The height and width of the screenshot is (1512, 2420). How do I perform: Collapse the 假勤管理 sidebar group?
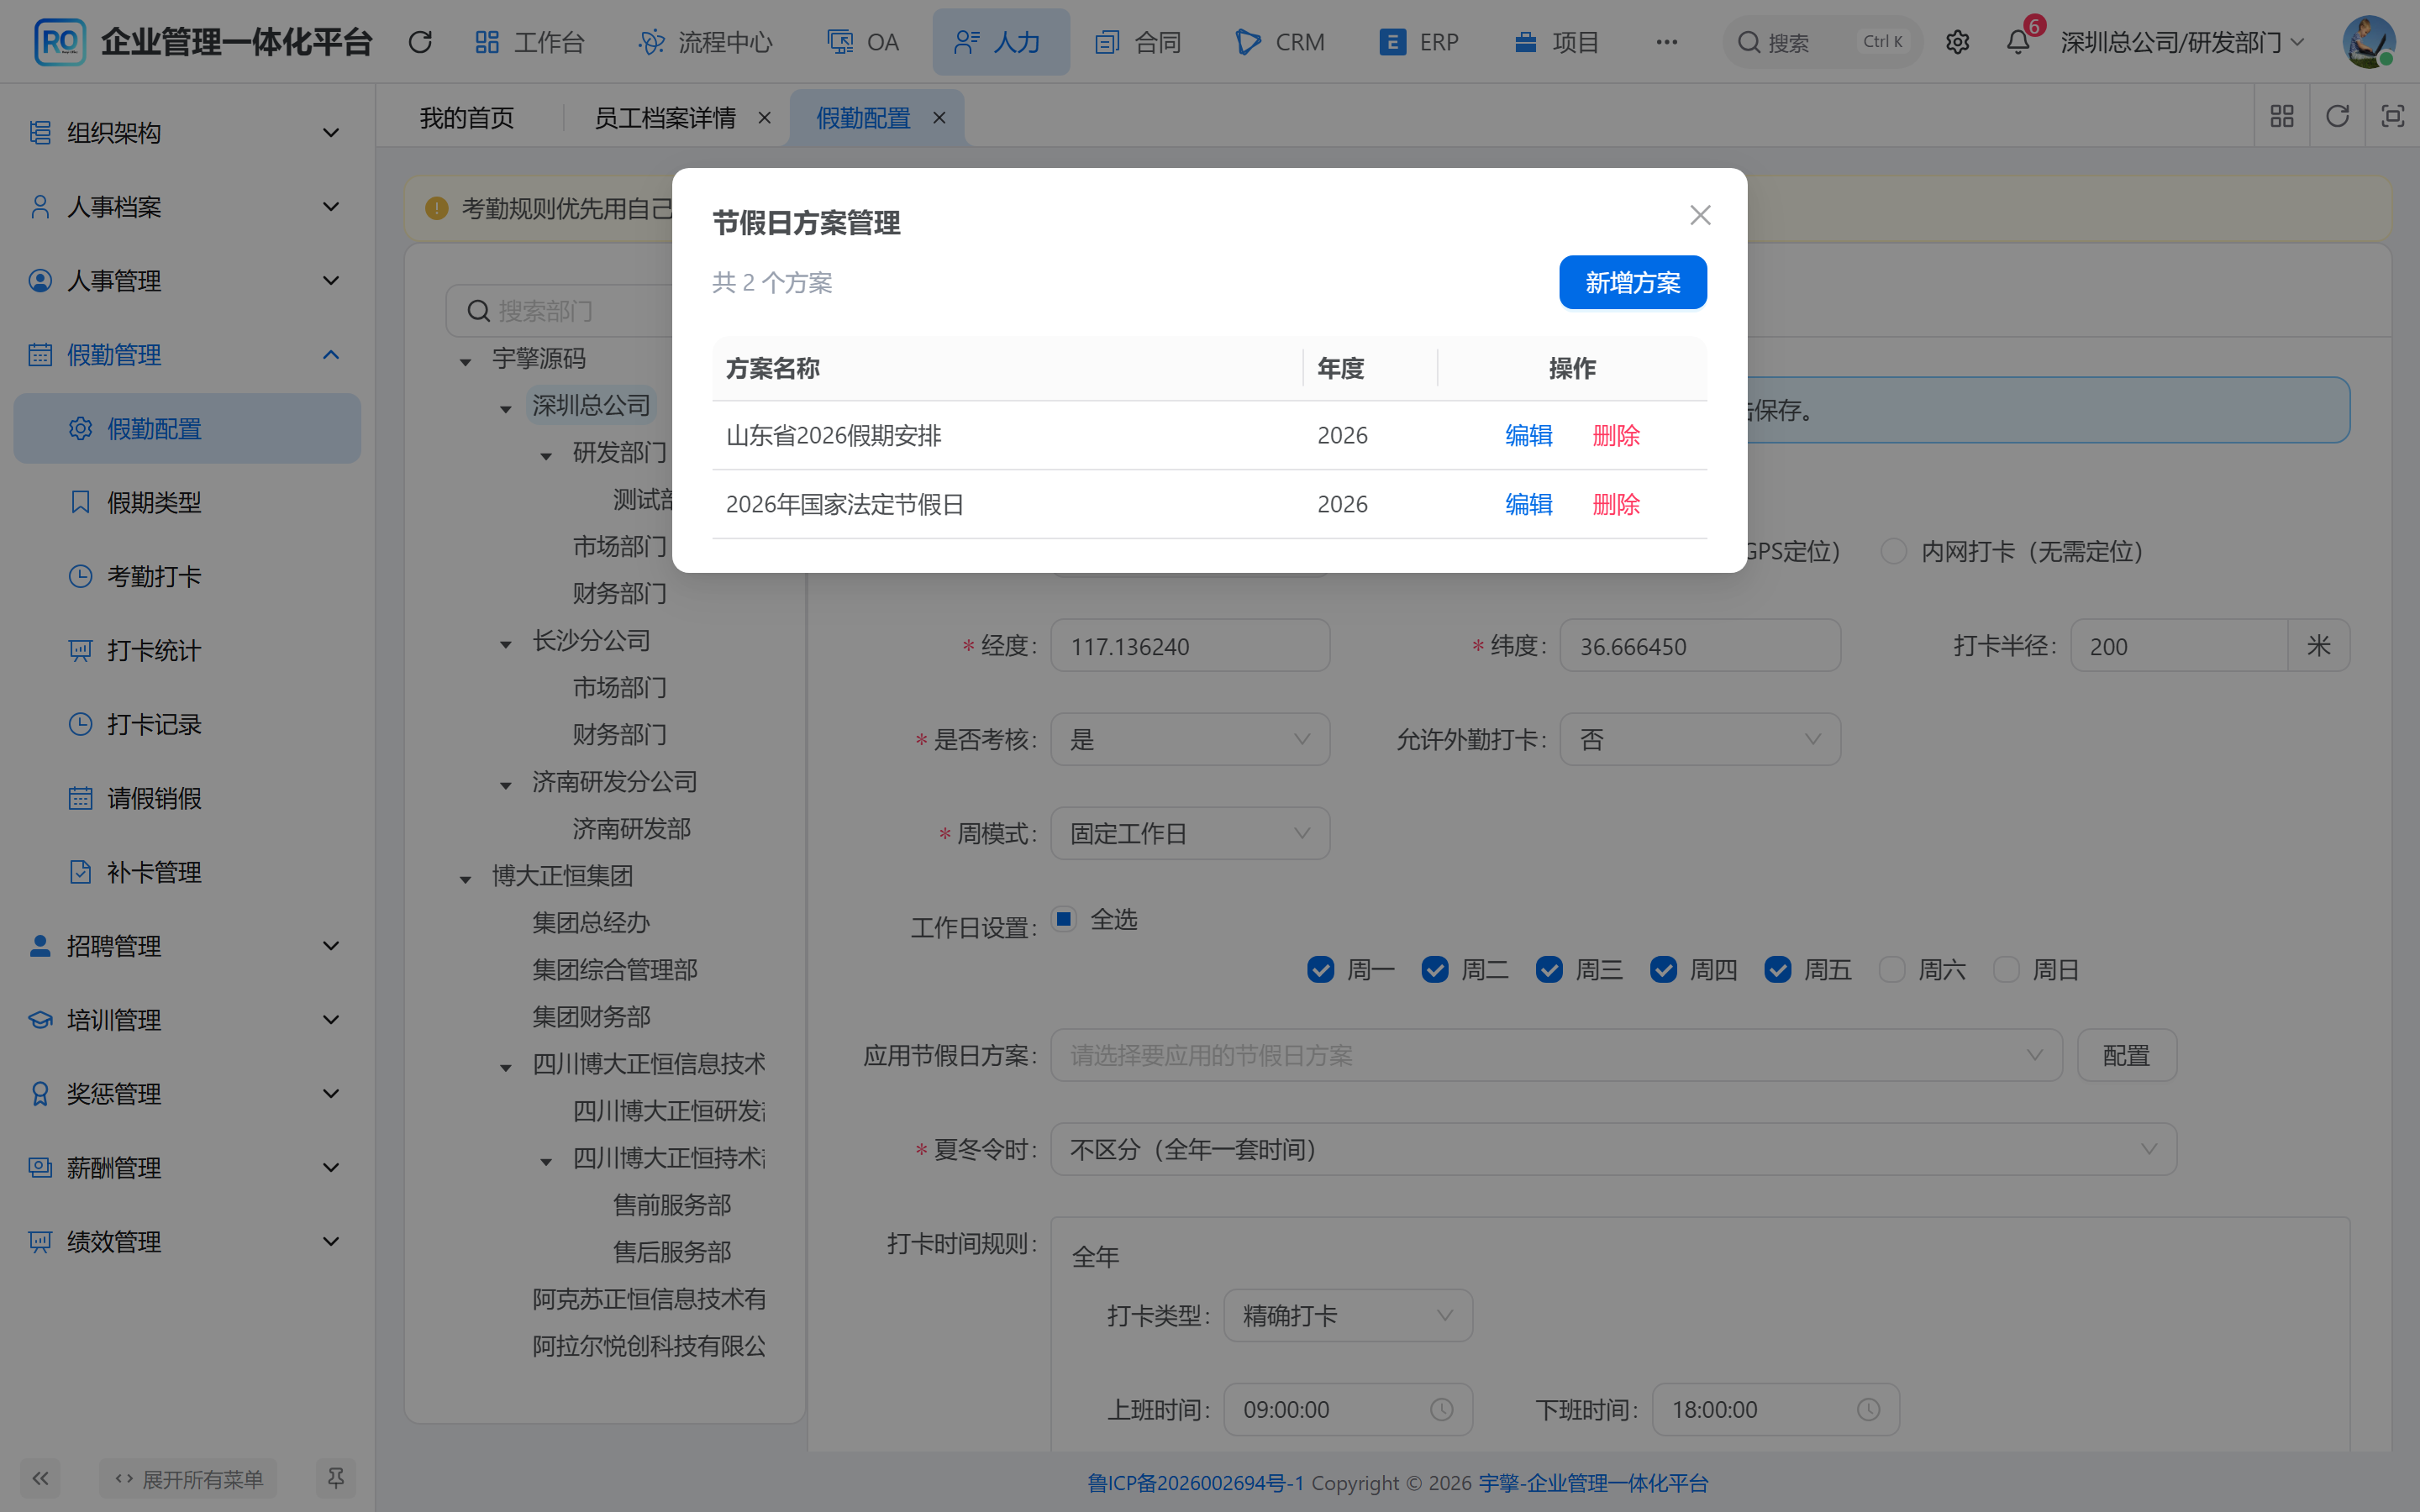click(x=187, y=354)
